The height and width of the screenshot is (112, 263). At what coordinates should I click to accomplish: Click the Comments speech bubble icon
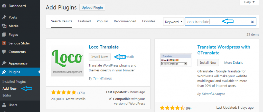(x=4, y=52)
